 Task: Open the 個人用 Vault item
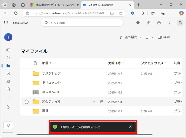(51, 92)
